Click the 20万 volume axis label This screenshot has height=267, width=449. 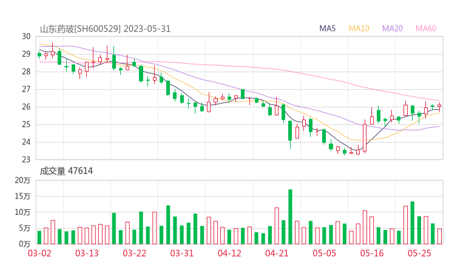point(22,180)
